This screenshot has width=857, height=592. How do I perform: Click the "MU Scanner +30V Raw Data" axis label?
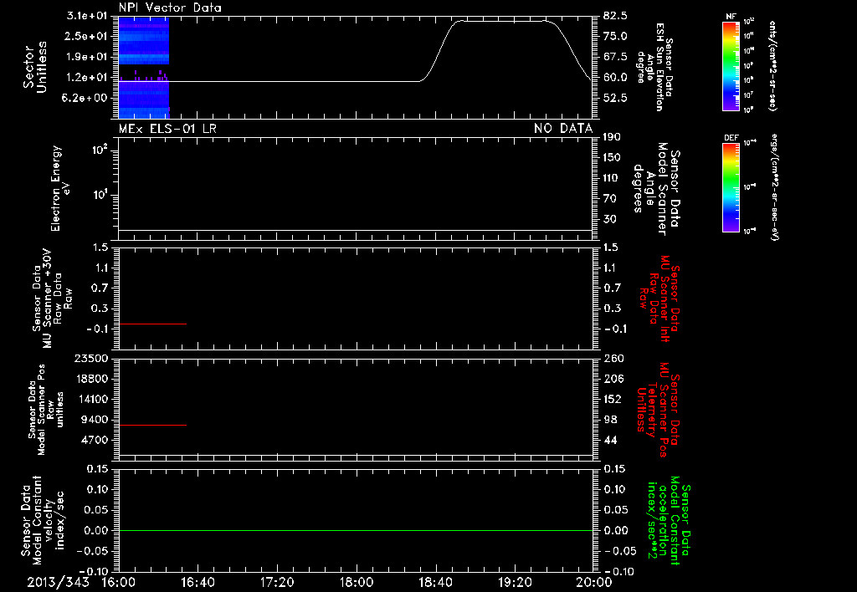coord(52,299)
